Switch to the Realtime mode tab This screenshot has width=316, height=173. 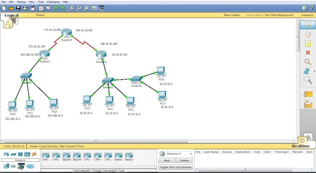click(x=301, y=146)
